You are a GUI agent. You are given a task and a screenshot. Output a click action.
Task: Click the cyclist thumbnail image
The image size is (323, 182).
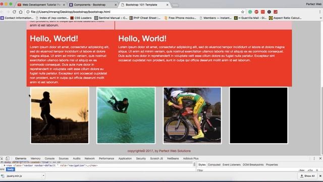pos(192,115)
